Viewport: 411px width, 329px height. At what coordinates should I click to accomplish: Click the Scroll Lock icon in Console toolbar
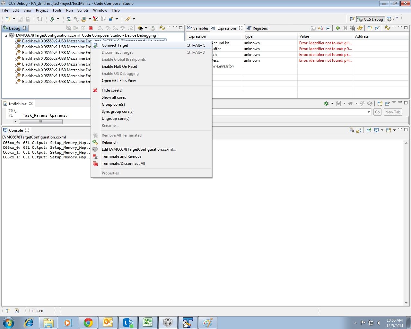pyautogui.click(x=359, y=130)
